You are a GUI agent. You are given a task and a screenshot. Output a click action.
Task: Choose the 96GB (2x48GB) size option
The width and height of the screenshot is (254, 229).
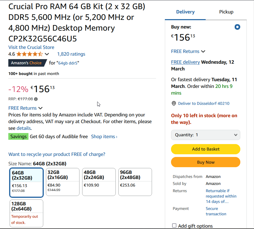pos(135,182)
